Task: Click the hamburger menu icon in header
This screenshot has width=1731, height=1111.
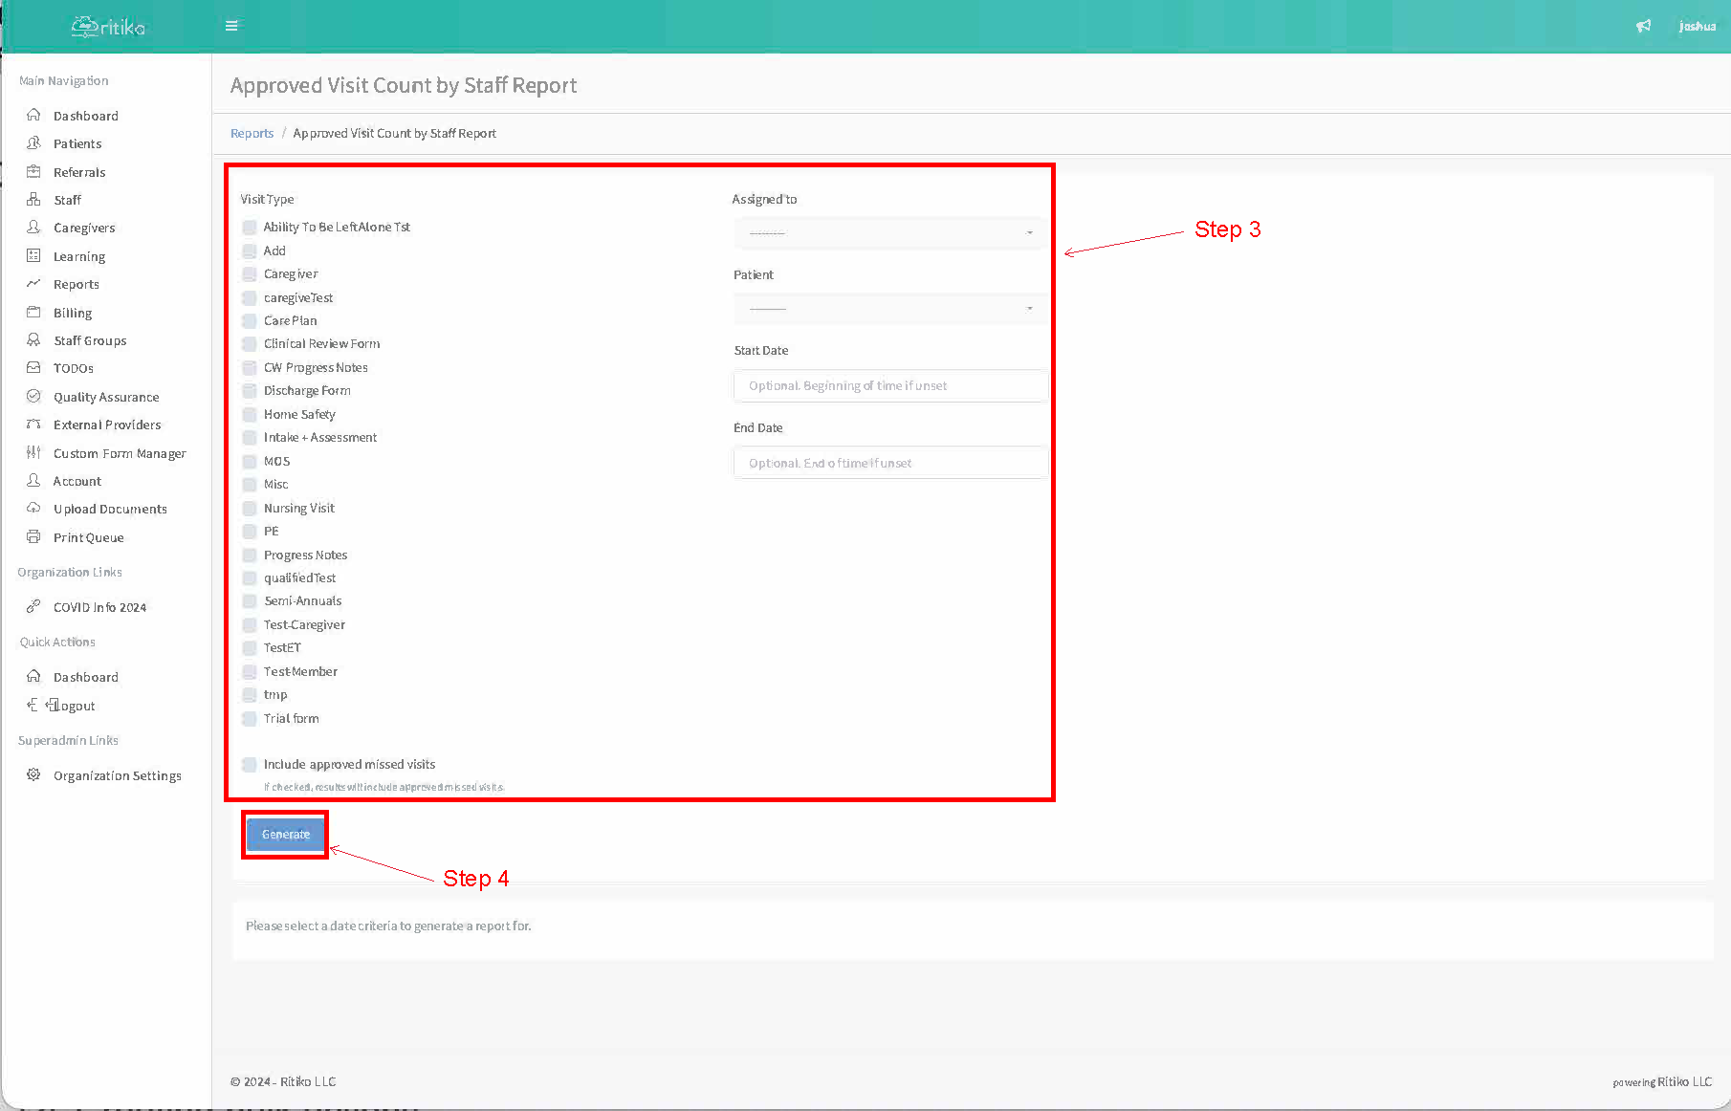Action: point(231,26)
